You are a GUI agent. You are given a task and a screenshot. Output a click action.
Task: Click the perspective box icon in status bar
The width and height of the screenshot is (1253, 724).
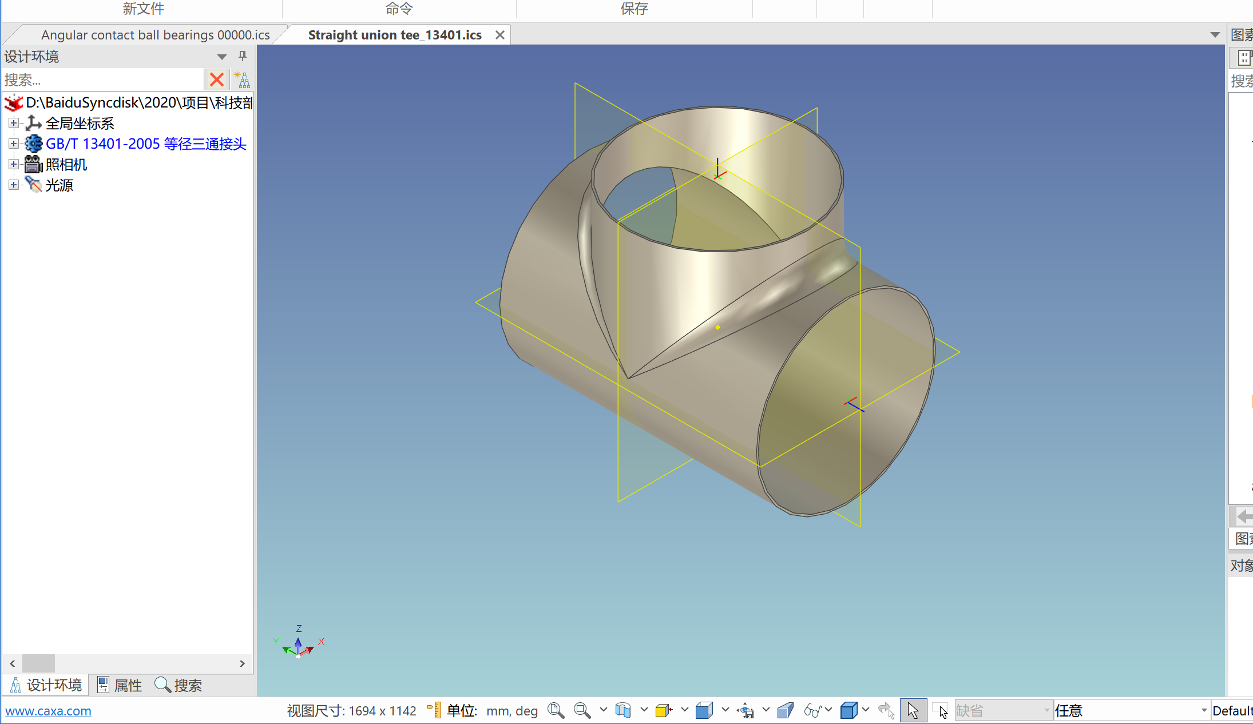[786, 710]
